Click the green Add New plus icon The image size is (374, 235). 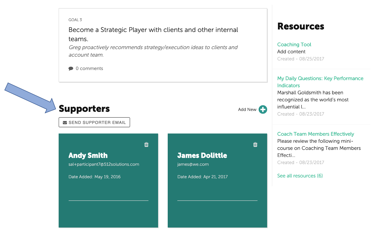point(263,109)
